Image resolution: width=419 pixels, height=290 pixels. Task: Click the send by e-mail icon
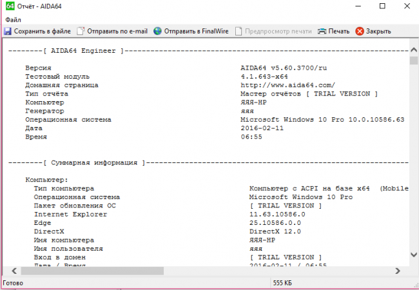[81, 31]
